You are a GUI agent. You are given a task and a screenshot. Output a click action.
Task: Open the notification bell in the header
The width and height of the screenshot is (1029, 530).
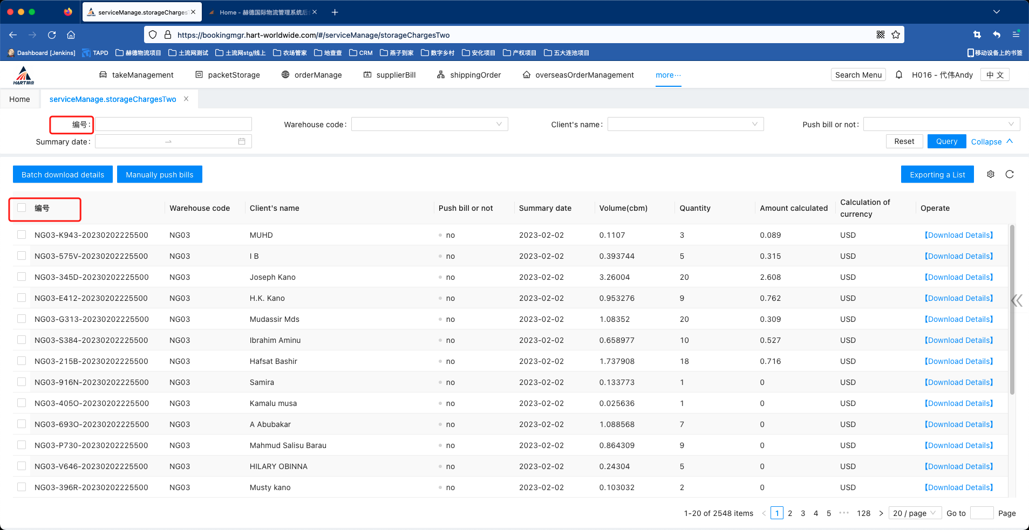pyautogui.click(x=898, y=75)
